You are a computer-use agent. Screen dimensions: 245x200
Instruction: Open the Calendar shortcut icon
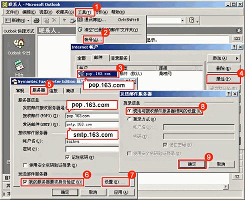19,65
